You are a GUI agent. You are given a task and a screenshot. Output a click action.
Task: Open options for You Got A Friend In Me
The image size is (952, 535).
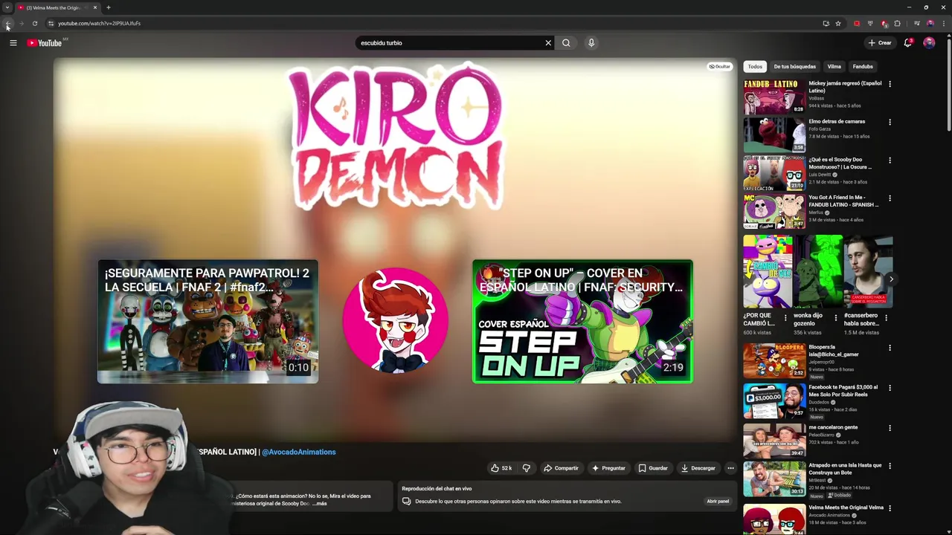[890, 198]
